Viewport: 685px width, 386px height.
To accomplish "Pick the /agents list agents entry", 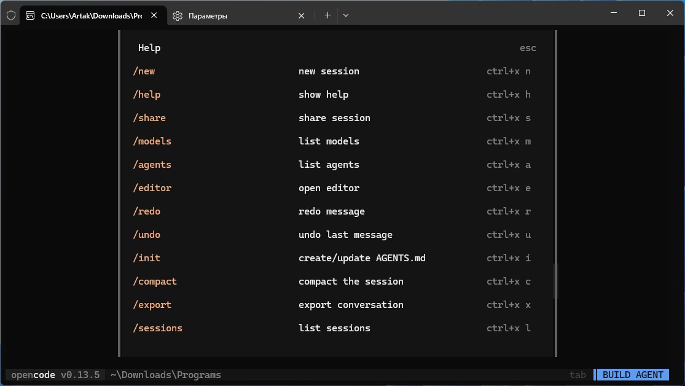I will coord(152,165).
